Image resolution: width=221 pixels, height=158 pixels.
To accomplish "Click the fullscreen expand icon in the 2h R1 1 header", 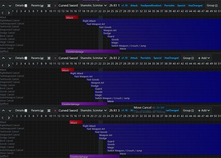I will [x=49, y=6].
